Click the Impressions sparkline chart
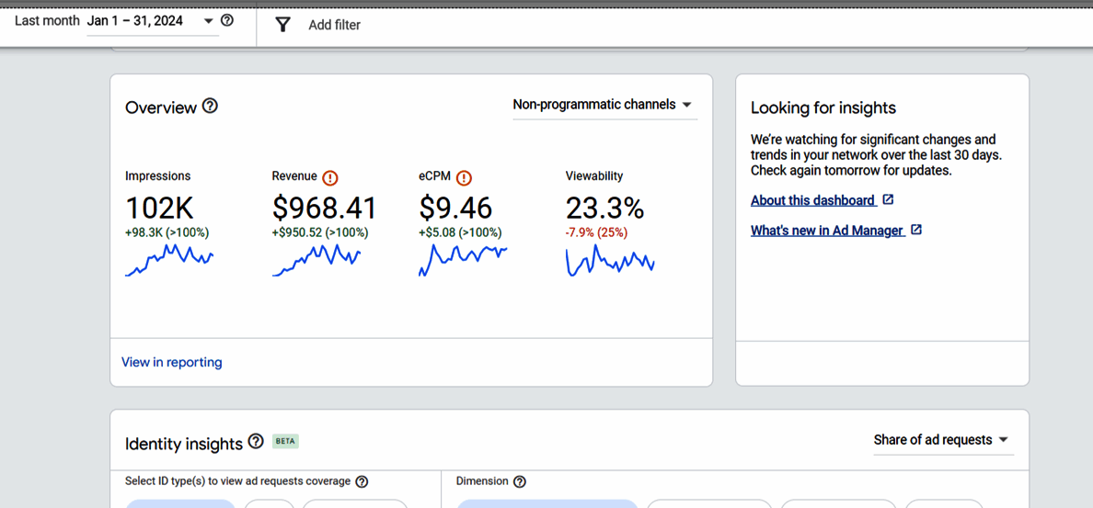The image size is (1093, 508). tap(169, 260)
